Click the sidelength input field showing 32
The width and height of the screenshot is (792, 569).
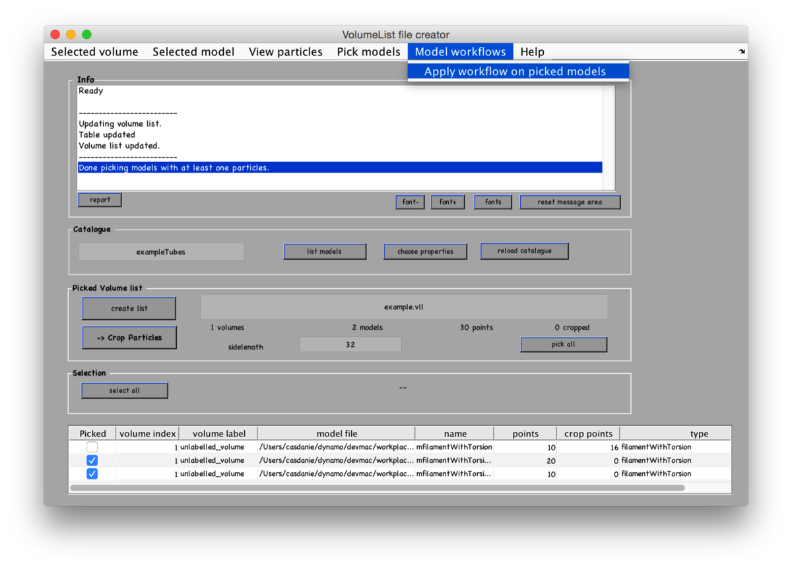pos(350,344)
